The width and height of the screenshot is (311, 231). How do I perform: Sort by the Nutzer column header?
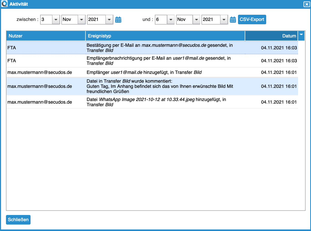(46, 36)
